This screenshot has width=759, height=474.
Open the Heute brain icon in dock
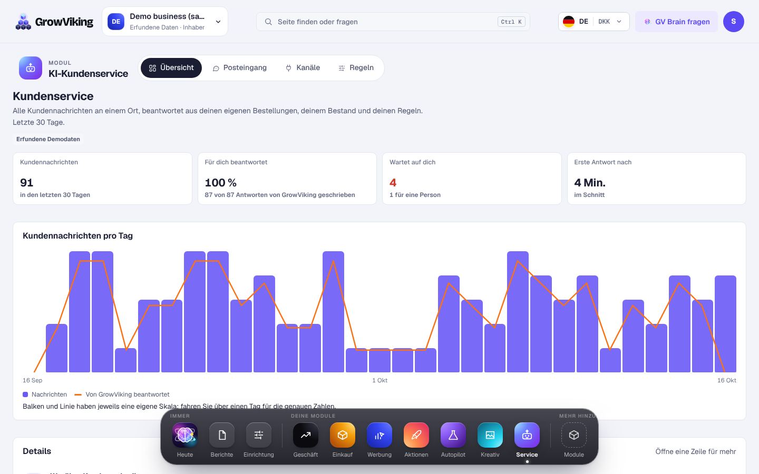(185, 435)
